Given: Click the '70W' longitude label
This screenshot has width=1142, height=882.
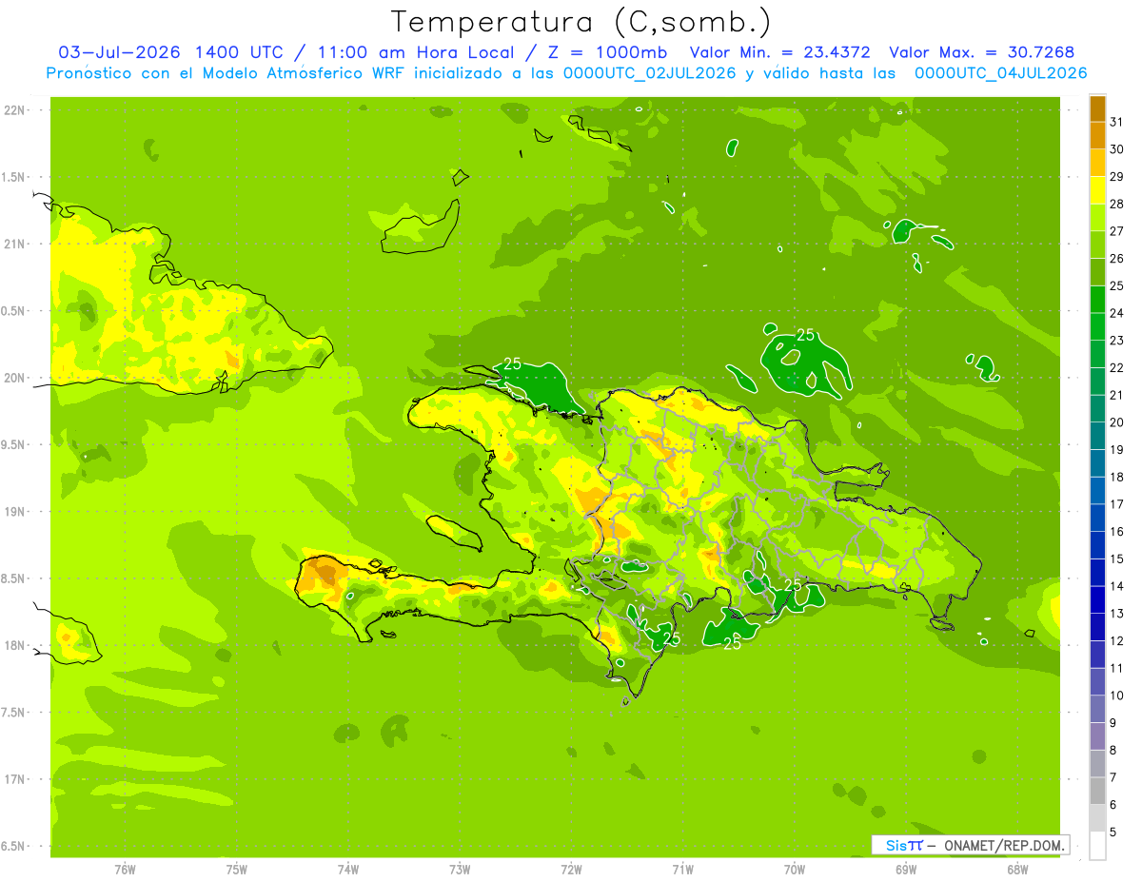Looking at the screenshot, I should [x=795, y=870].
